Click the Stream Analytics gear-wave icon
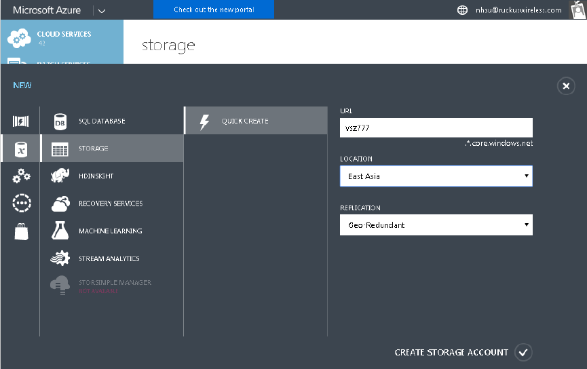 [x=60, y=258]
